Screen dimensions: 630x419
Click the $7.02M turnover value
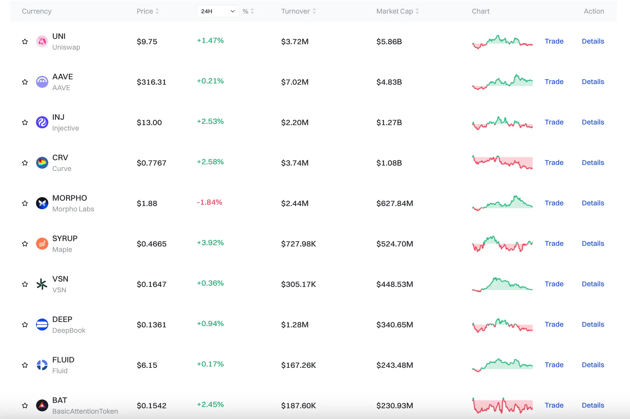pos(295,82)
